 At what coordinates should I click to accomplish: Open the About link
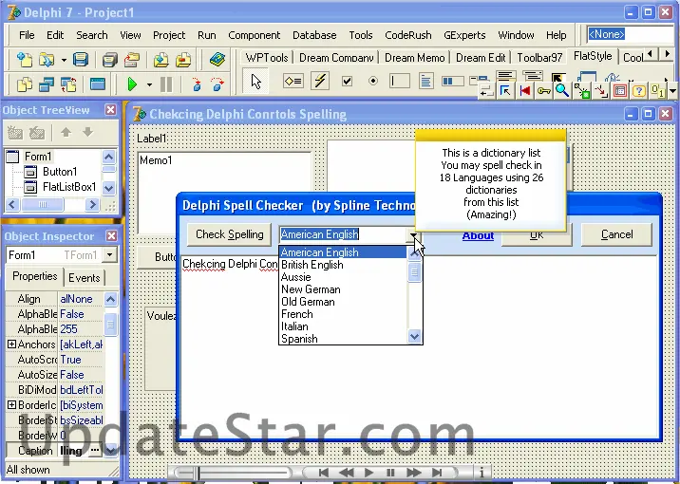coord(478,235)
